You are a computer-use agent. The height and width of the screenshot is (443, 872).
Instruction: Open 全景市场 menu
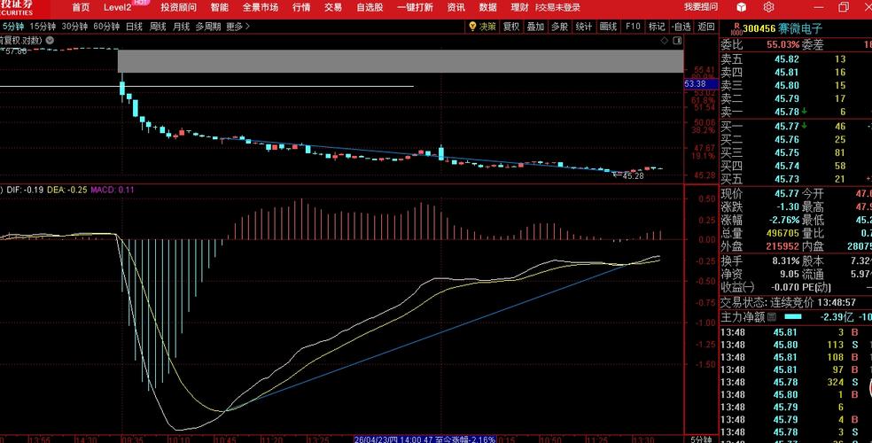click(x=261, y=7)
